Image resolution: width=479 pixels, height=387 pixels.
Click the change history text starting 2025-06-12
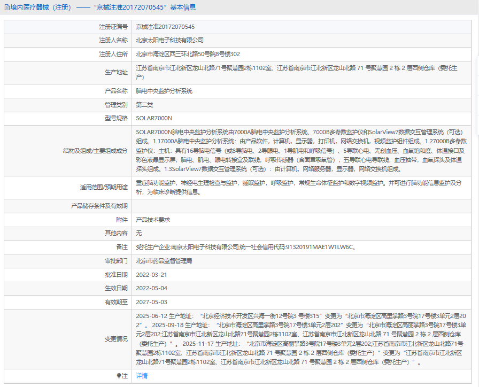pyautogui.click(x=301, y=339)
